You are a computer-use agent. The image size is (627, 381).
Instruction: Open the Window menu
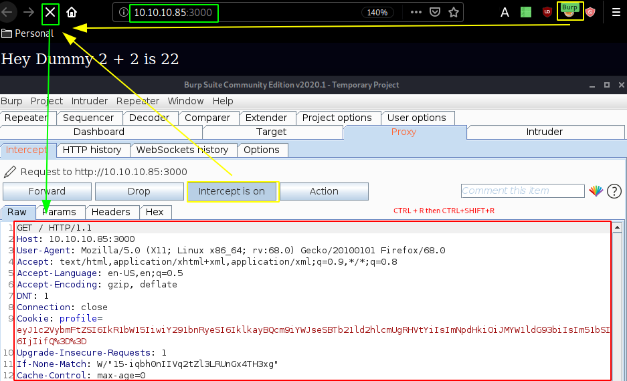tap(185, 101)
